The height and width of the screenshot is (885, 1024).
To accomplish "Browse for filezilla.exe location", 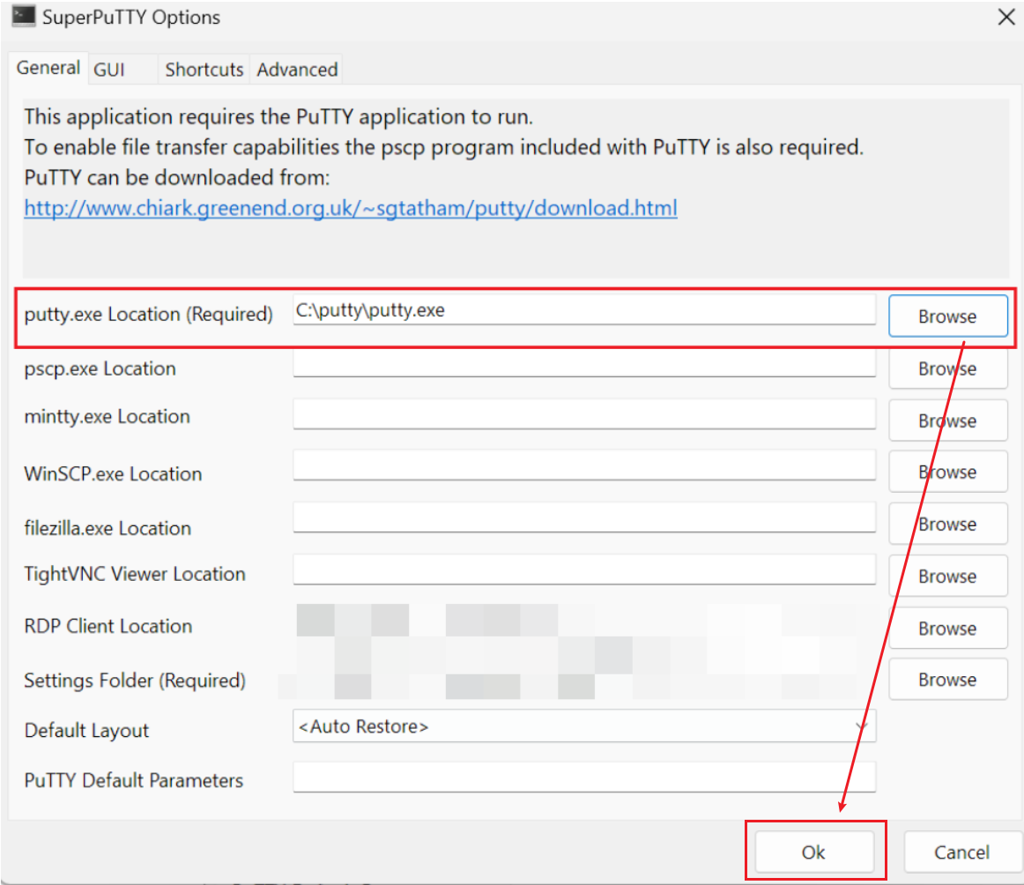I will point(947,524).
